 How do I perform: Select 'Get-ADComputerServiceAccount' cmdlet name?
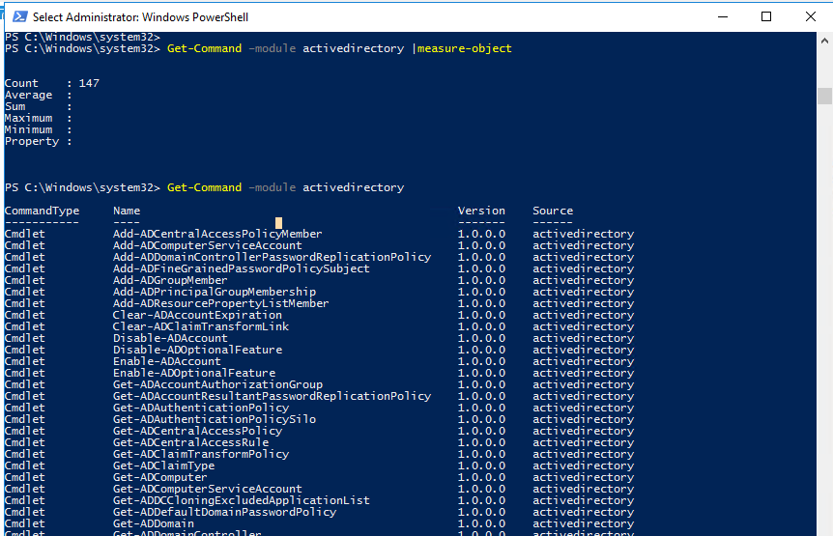tap(207, 490)
